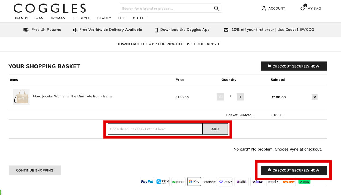The height and width of the screenshot is (195, 341).
Task: Increase quantity with the plus button
Action: (x=240, y=97)
